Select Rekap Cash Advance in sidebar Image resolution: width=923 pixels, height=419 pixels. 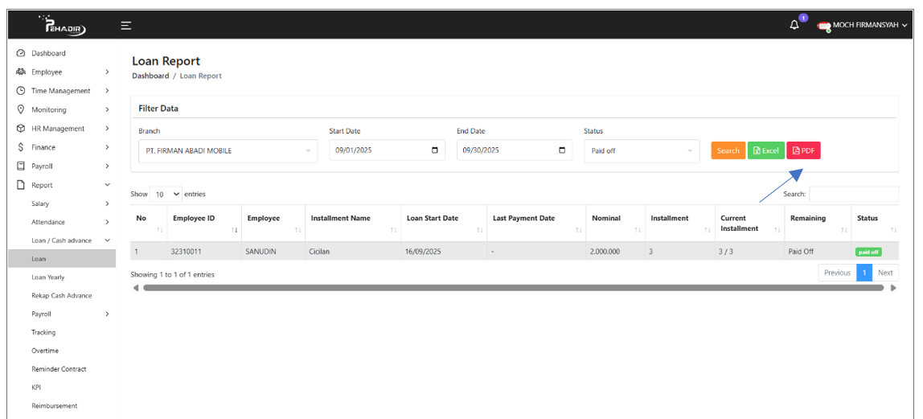[x=62, y=296]
